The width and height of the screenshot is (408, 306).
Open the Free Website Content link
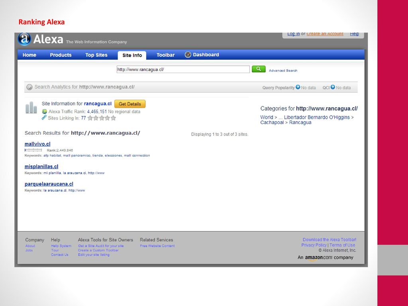(x=157, y=246)
